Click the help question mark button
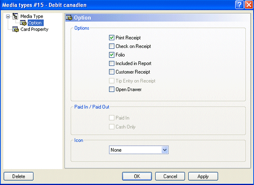254x185 pixels. 239,5
